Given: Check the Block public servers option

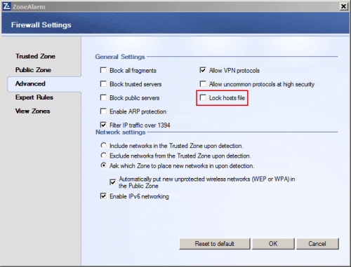Looking at the screenshot, I should tap(103, 97).
